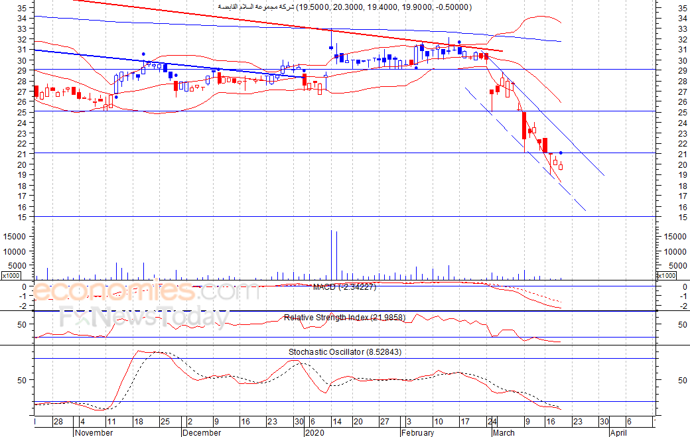Select the Relative Strength Index label

[x=344, y=318]
